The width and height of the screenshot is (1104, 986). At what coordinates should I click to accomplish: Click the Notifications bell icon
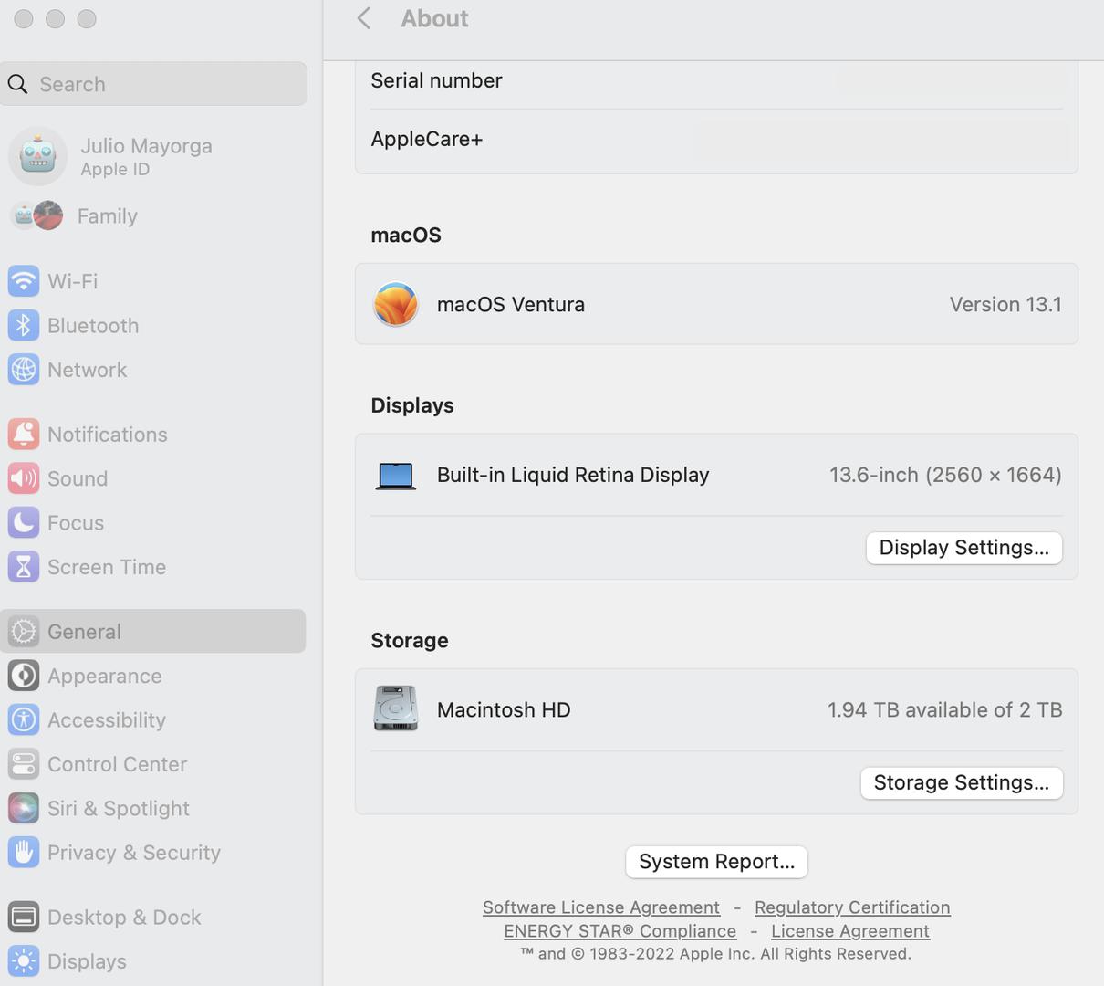(24, 434)
